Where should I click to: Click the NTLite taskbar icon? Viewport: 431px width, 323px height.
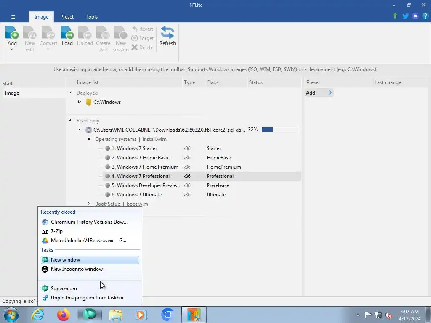194,315
